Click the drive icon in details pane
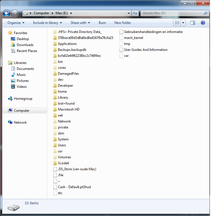218x216 pixels. (14, 208)
